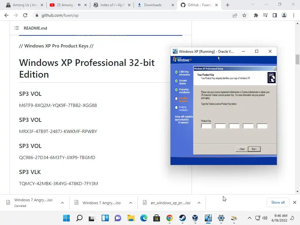This screenshot has width=300, height=225.
Task: Click the SP3 VLK heading
Action: click(x=30, y=172)
